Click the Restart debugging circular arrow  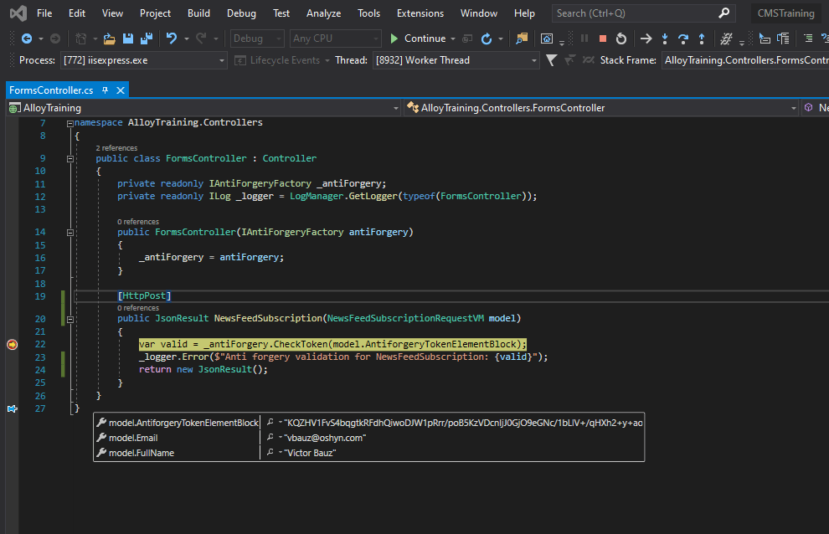point(621,39)
